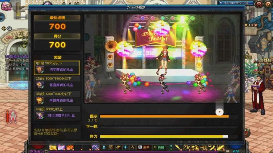This screenshot has width=273, height=153.
Task: Click the round orange icon at top right
Action: [x=268, y=4]
